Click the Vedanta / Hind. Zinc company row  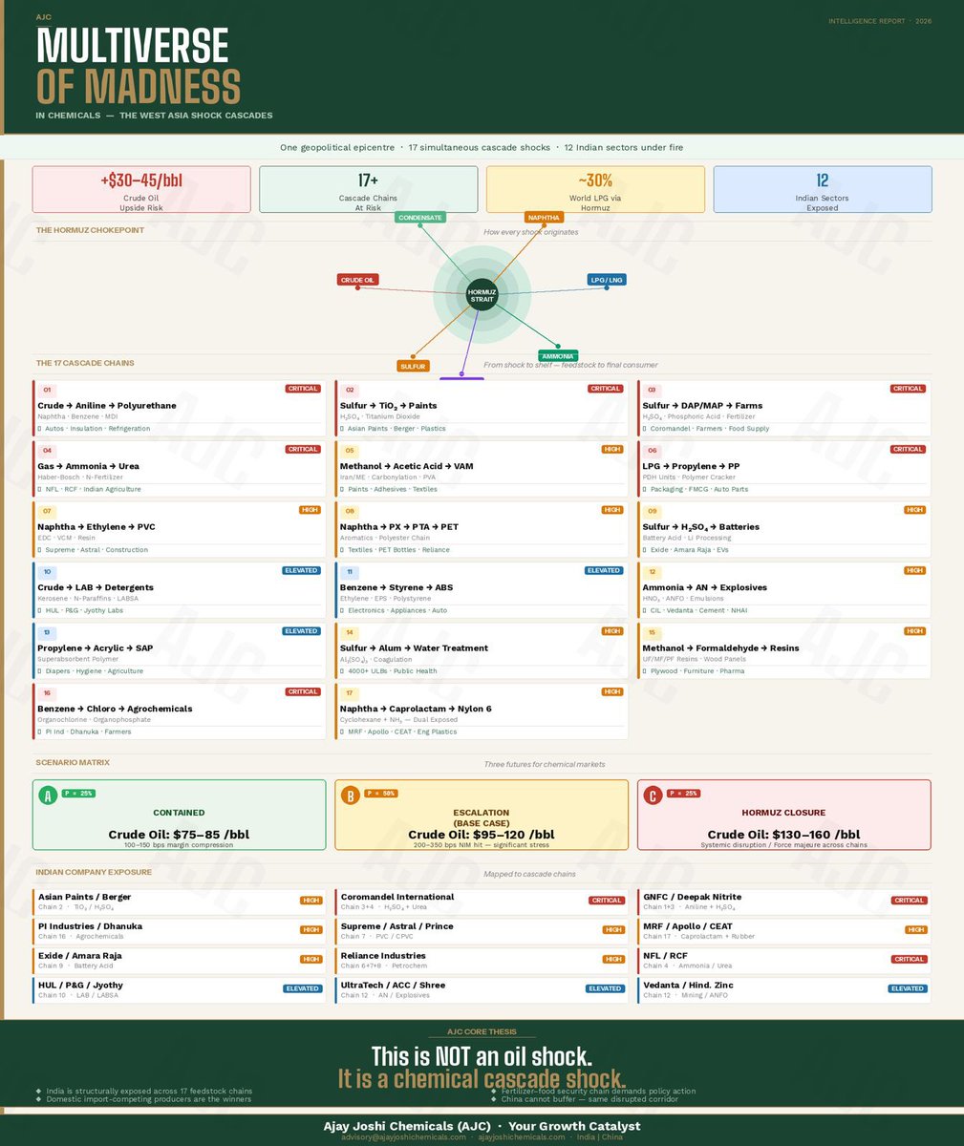point(783,989)
